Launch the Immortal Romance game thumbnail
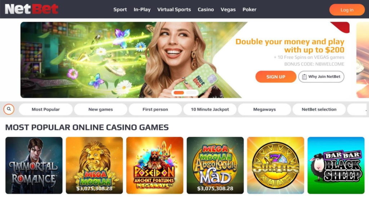 point(34,166)
